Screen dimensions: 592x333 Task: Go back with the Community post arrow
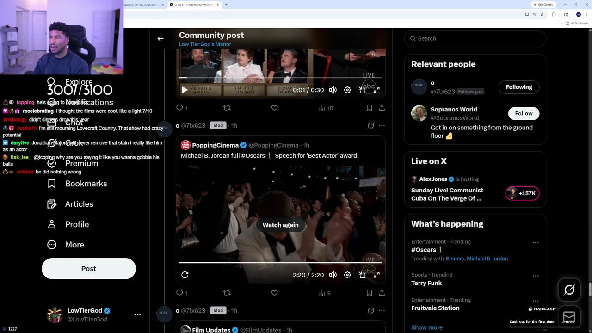[160, 39]
